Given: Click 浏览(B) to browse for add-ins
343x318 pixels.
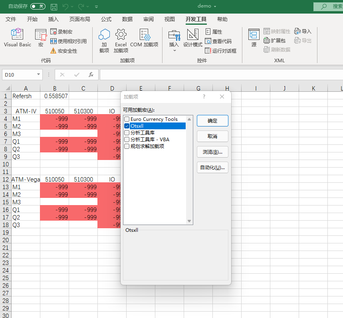Looking at the screenshot, I should tap(212, 152).
